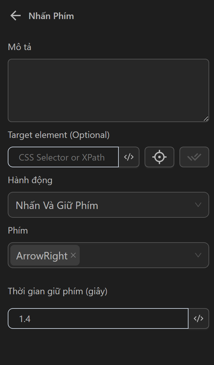Focus the CSS Selector or XPath field
The image size is (214, 365).
click(x=63, y=157)
